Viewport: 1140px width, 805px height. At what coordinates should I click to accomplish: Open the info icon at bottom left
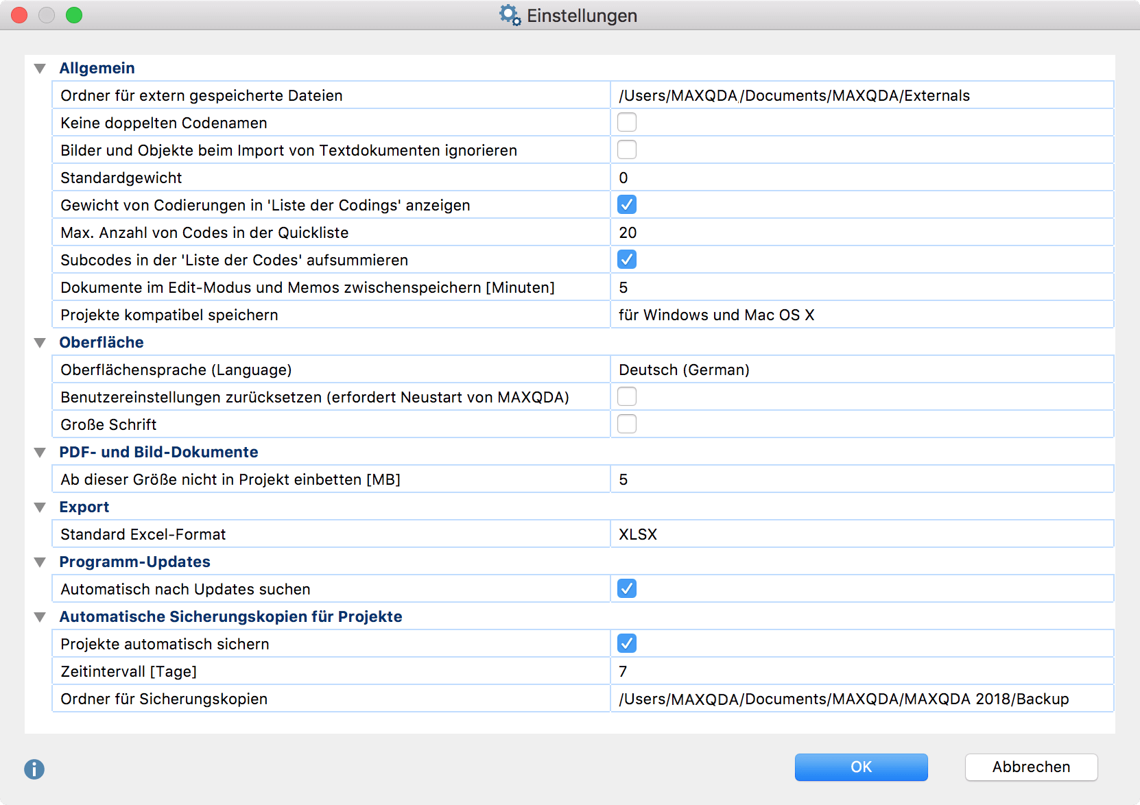(x=34, y=769)
